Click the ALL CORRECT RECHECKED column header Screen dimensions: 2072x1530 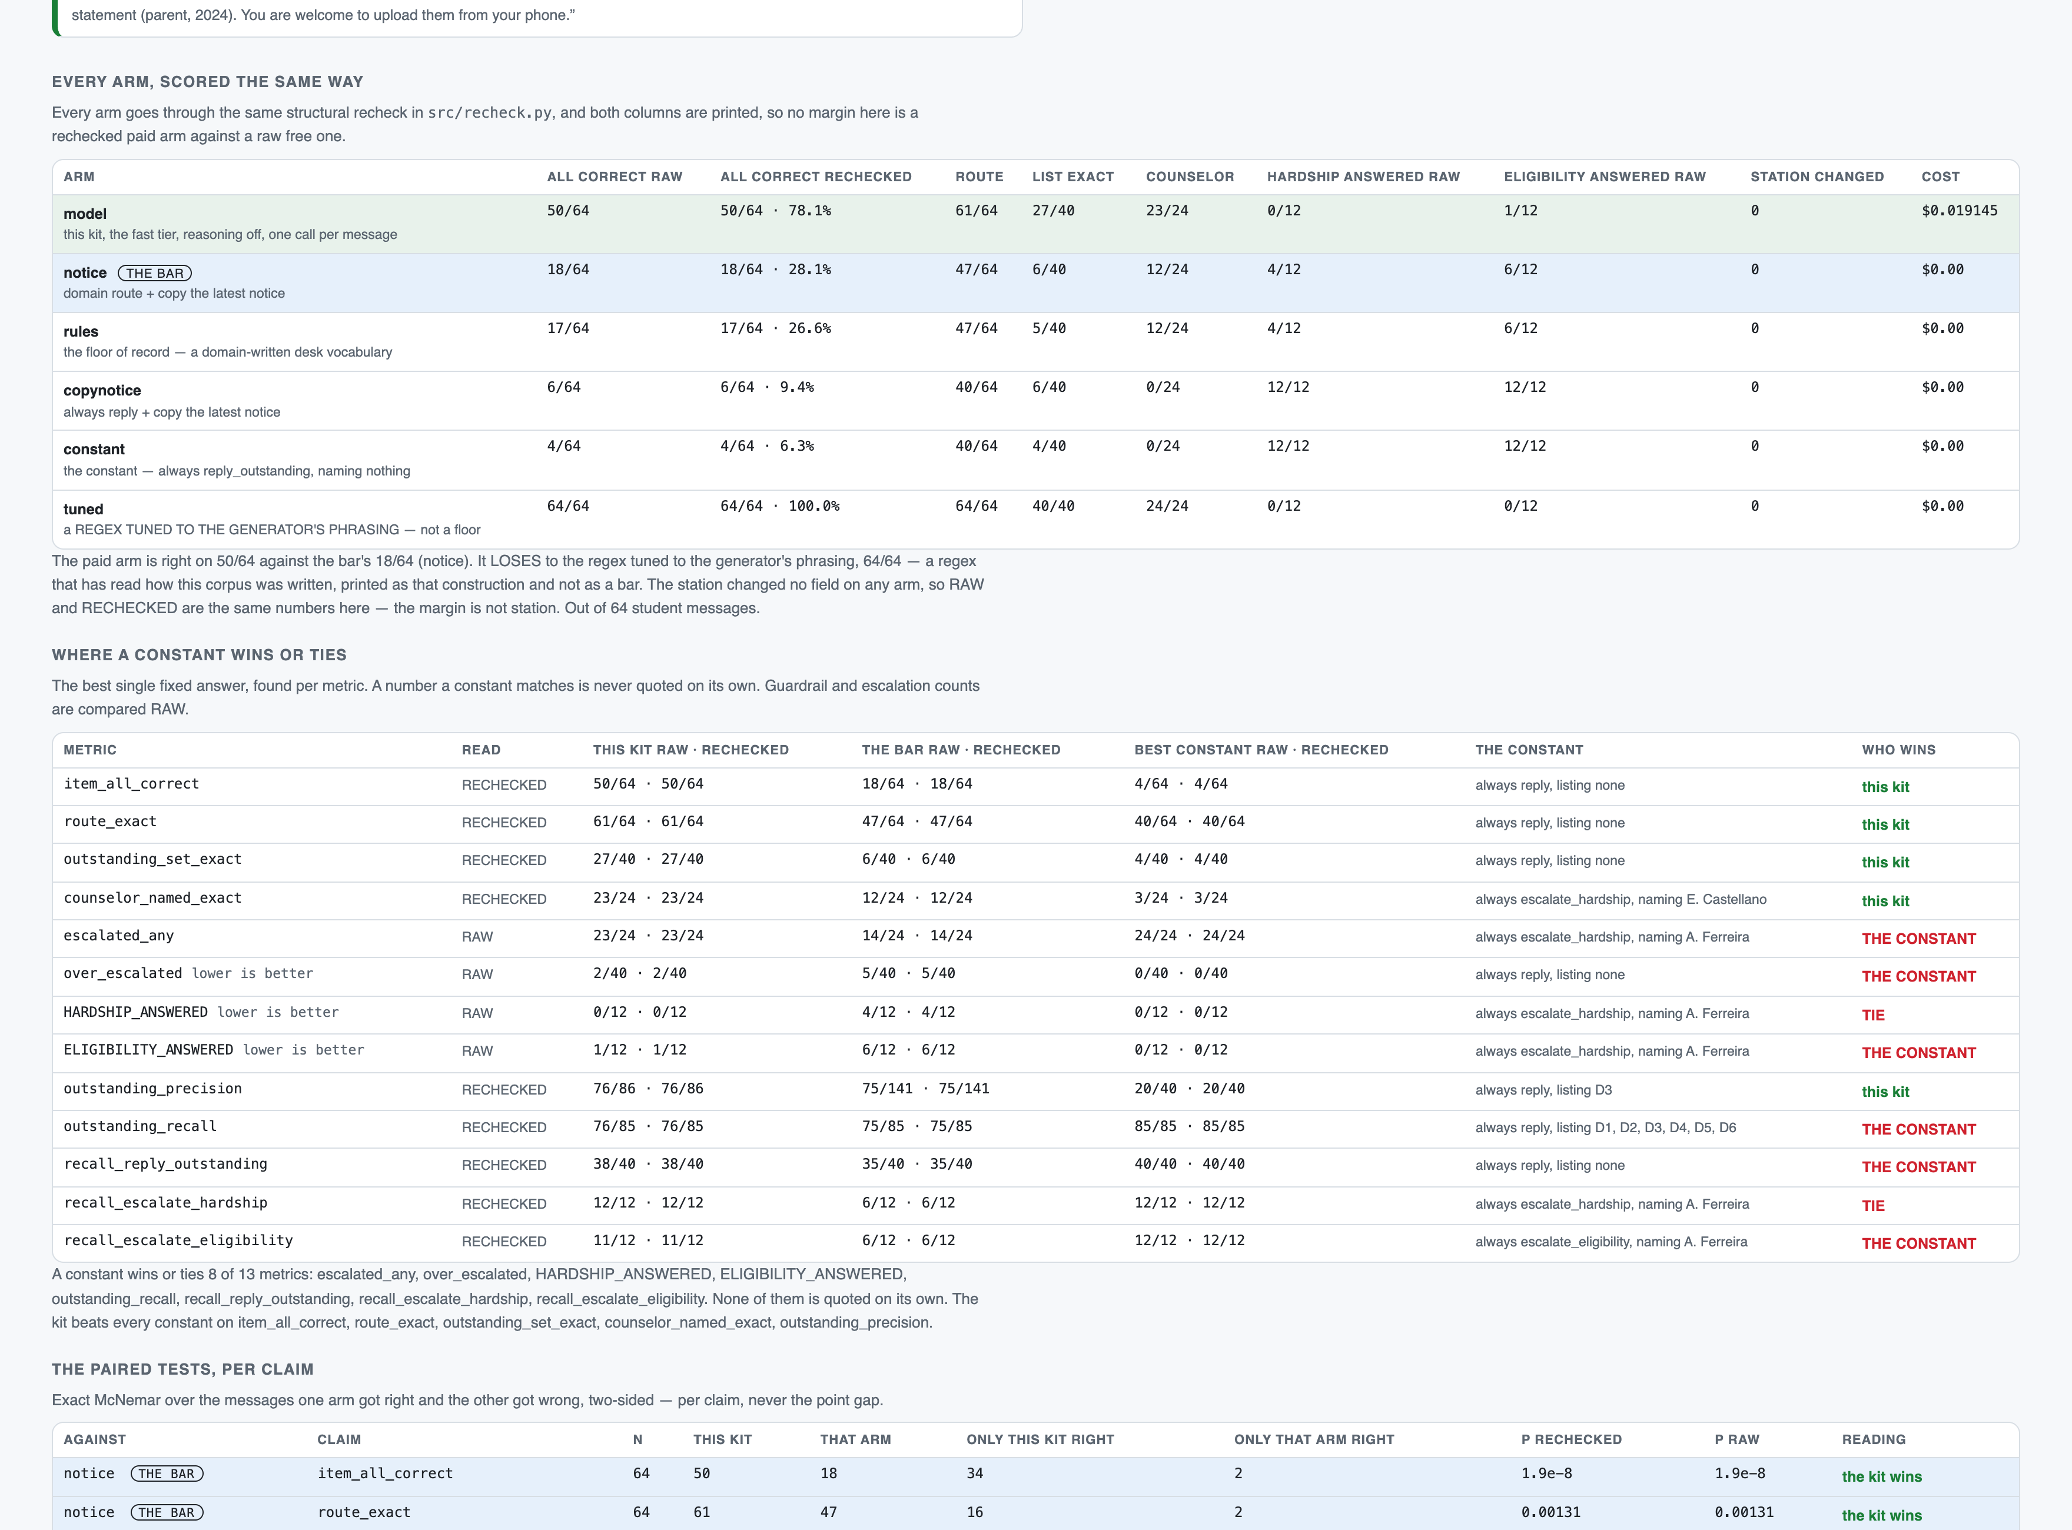point(816,177)
